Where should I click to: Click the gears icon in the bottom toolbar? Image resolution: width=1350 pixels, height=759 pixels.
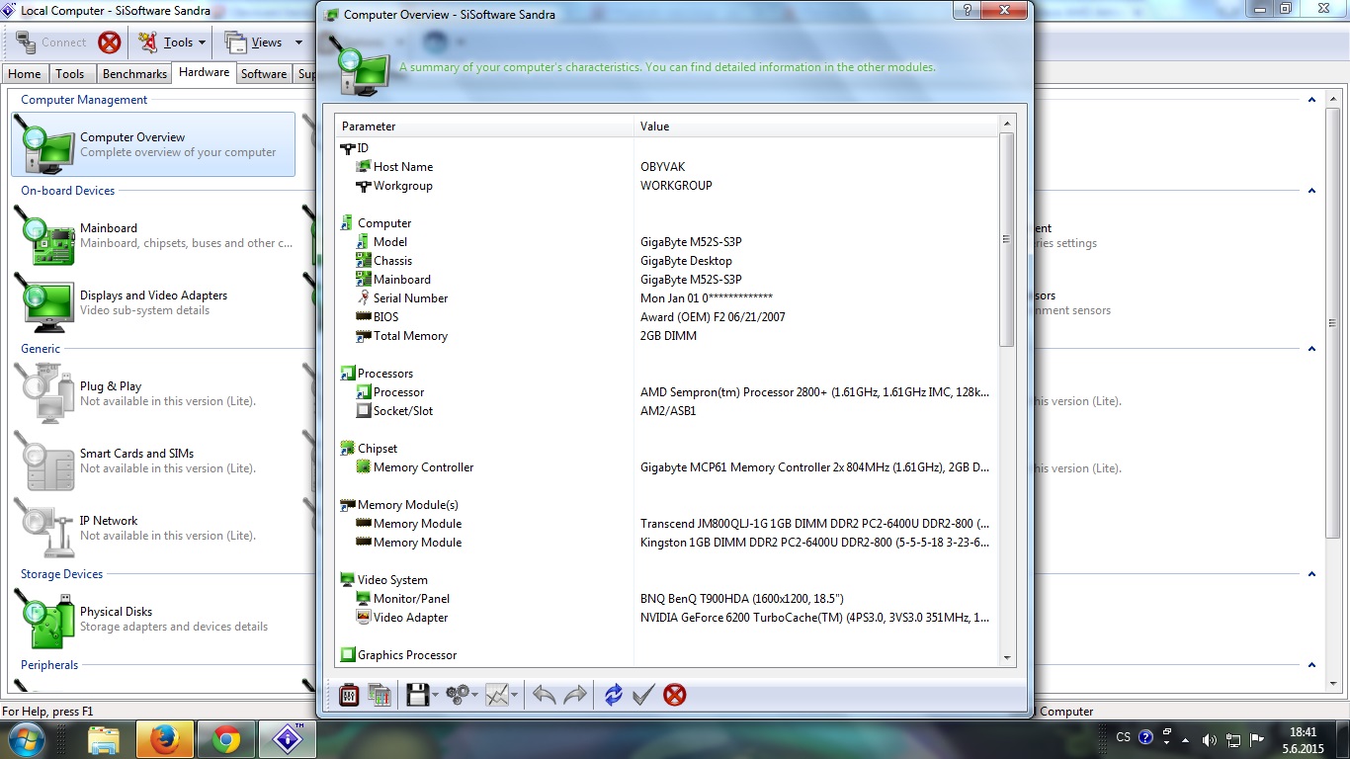tap(457, 695)
